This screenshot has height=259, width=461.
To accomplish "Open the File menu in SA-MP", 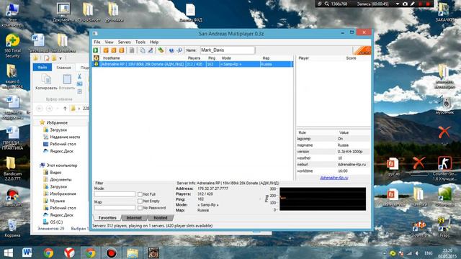I will tap(97, 42).
